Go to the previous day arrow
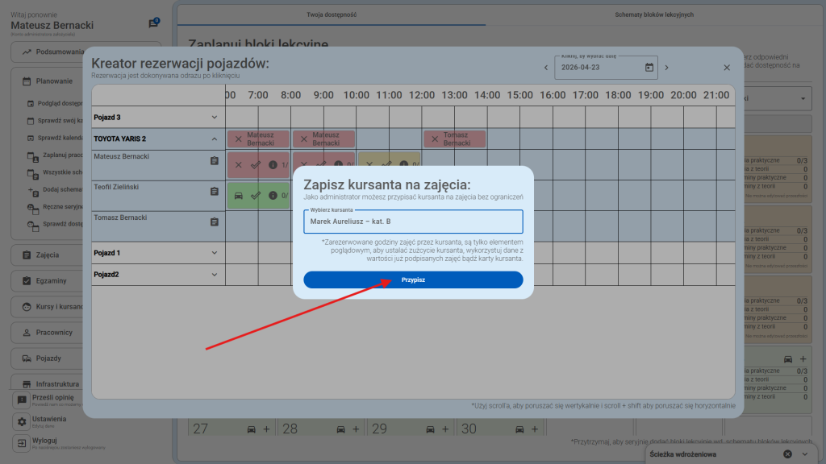Screen dimensions: 826x464 pyautogui.click(x=546, y=68)
